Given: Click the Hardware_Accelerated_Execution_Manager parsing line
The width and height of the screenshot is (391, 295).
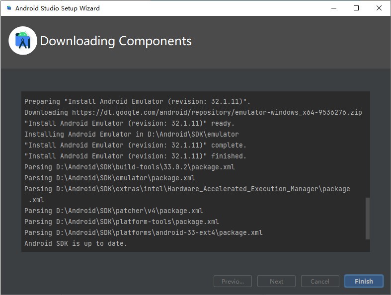Looking at the screenshot, I should [187, 194].
